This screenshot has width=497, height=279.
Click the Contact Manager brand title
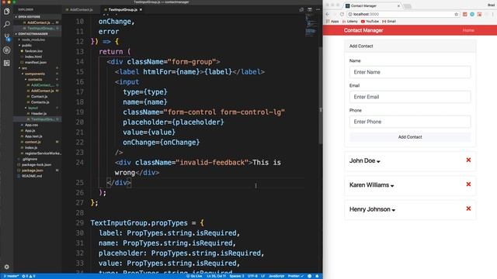363,30
